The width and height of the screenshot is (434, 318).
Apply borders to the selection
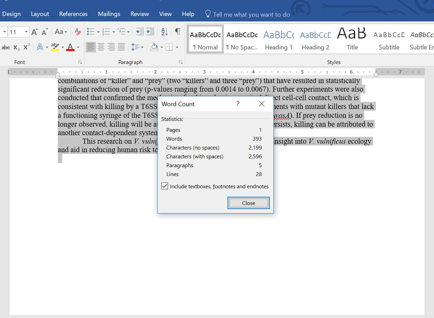[x=169, y=47]
